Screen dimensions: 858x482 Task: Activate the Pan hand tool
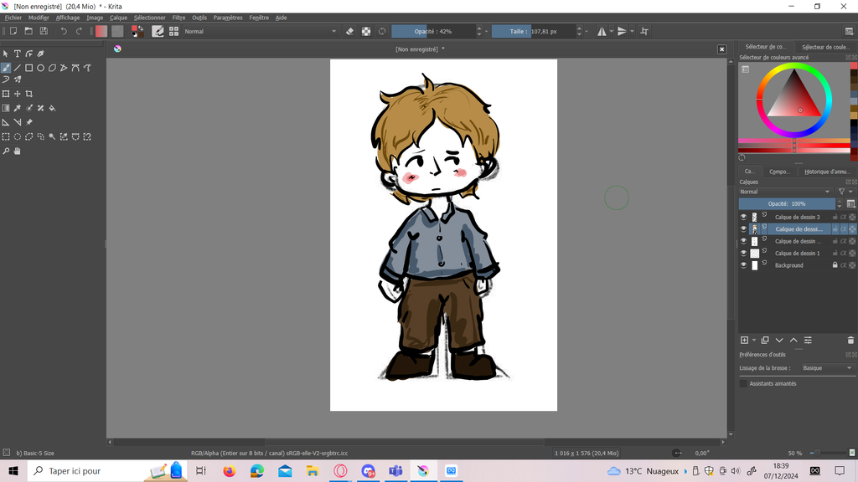point(17,151)
